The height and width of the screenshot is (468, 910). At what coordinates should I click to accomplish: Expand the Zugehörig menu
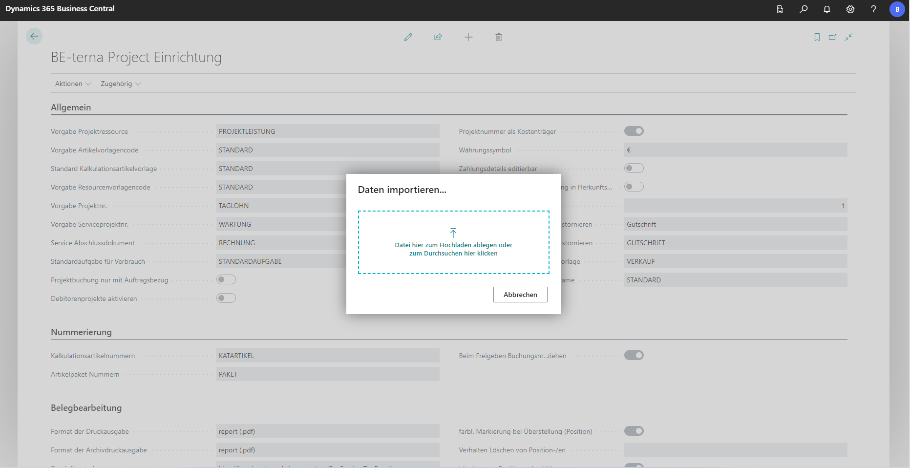click(121, 84)
